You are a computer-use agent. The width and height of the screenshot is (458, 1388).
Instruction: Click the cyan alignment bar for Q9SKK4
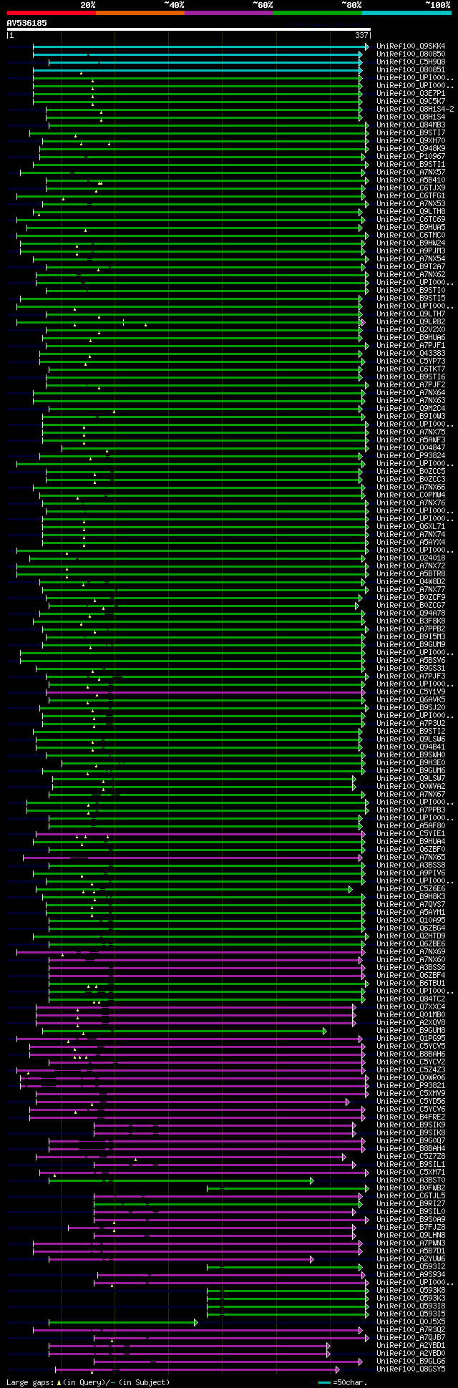200,47
